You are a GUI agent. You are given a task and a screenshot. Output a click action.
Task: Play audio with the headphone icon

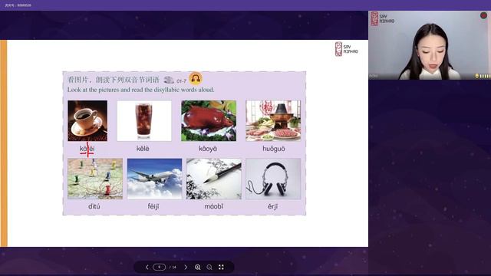pos(196,78)
